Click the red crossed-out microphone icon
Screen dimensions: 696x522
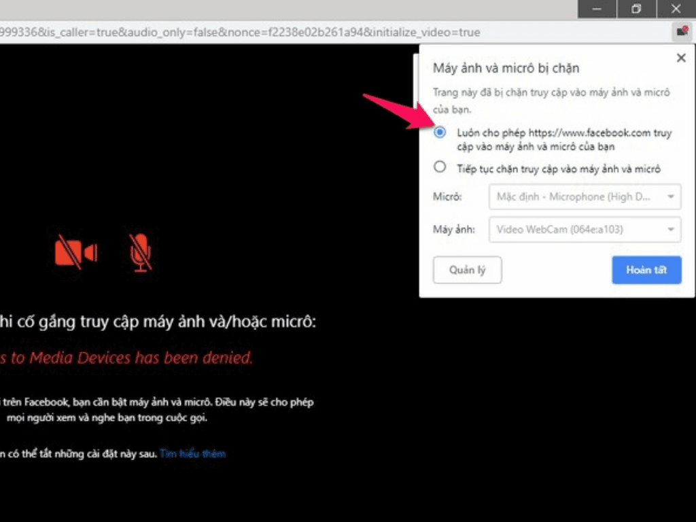(141, 252)
